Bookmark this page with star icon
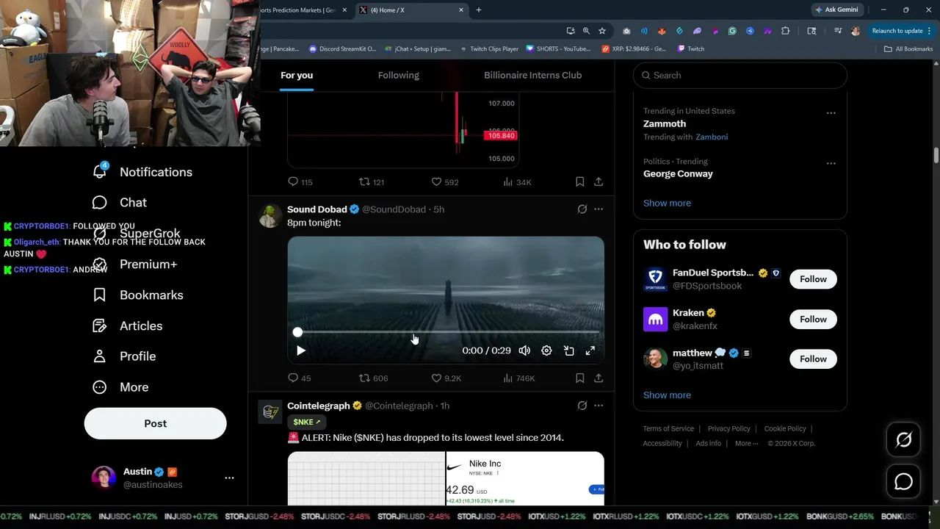Screen dimensions: 940x529 point(602,31)
